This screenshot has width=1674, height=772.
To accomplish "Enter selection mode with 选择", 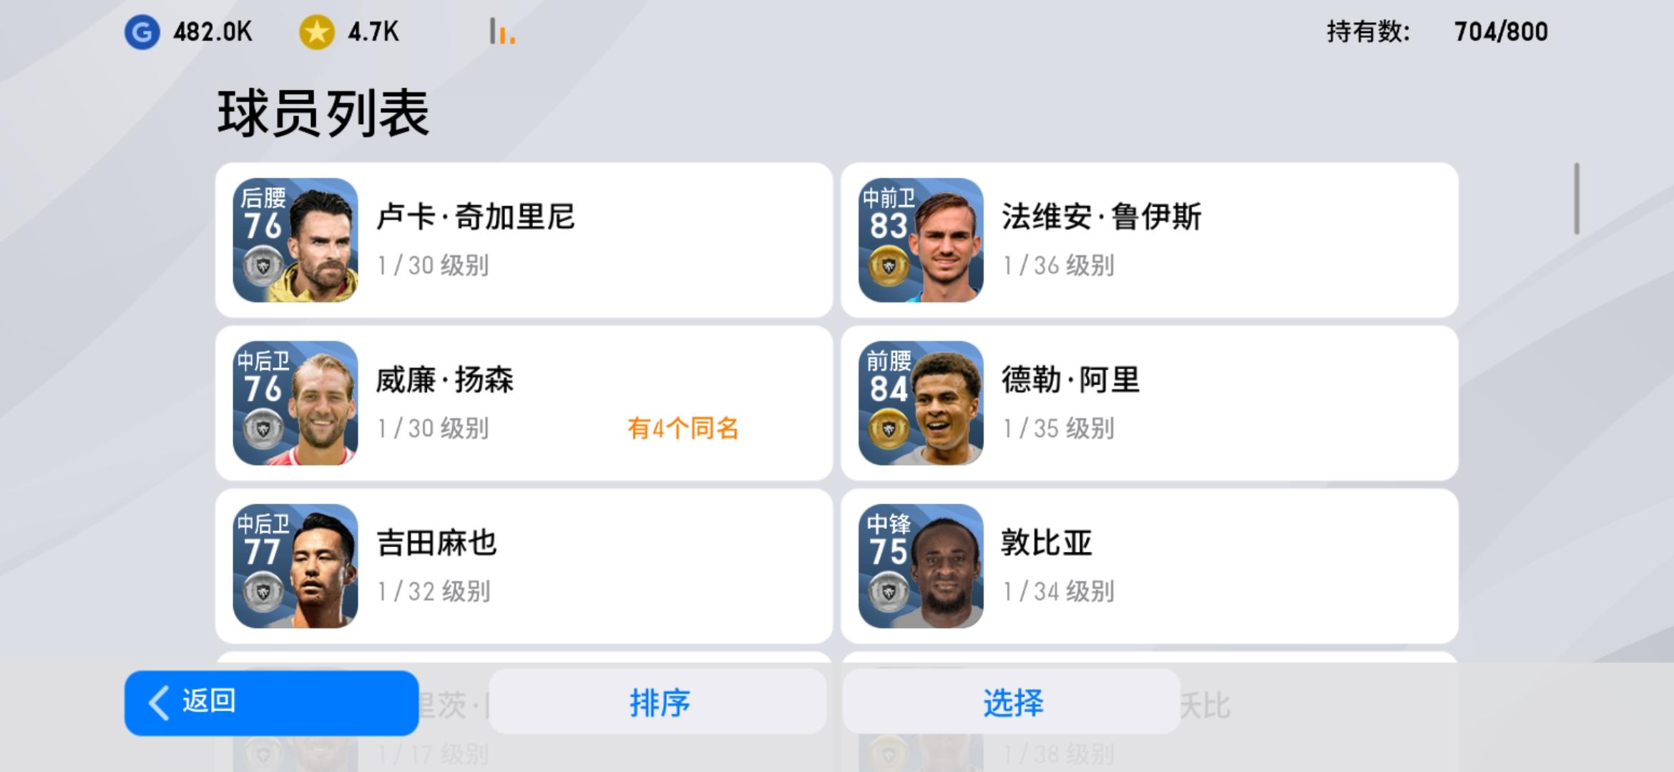I will (1012, 702).
